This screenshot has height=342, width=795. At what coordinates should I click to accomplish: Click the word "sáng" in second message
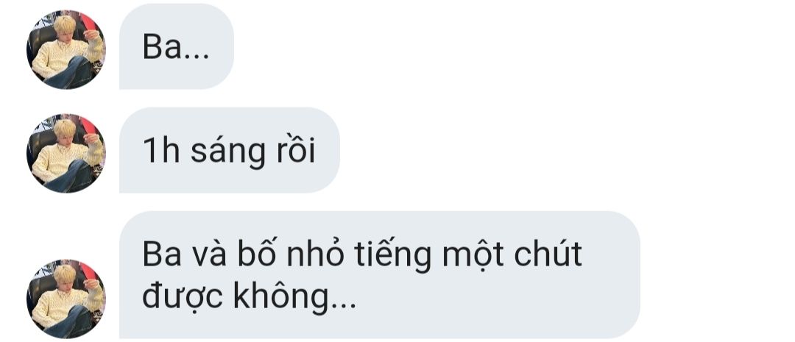coord(228,152)
